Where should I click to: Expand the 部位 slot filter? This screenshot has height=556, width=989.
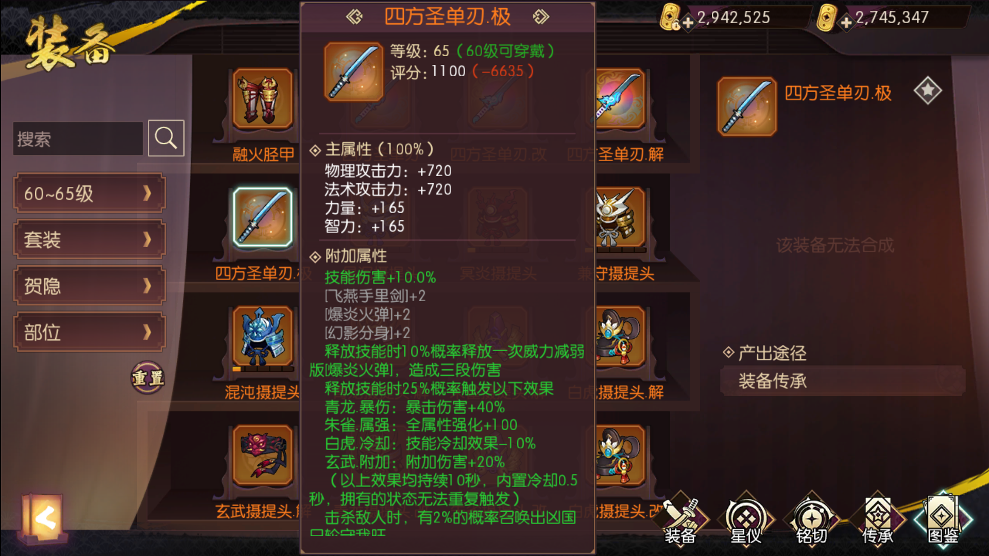89,332
